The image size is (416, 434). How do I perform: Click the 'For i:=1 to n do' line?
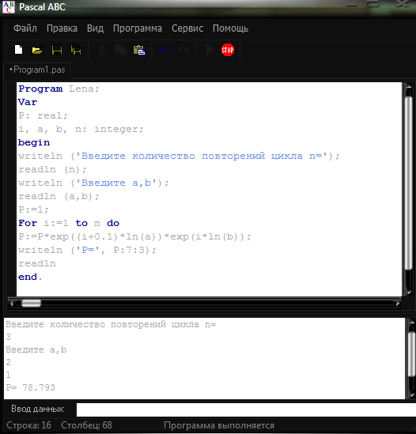pyautogui.click(x=69, y=223)
